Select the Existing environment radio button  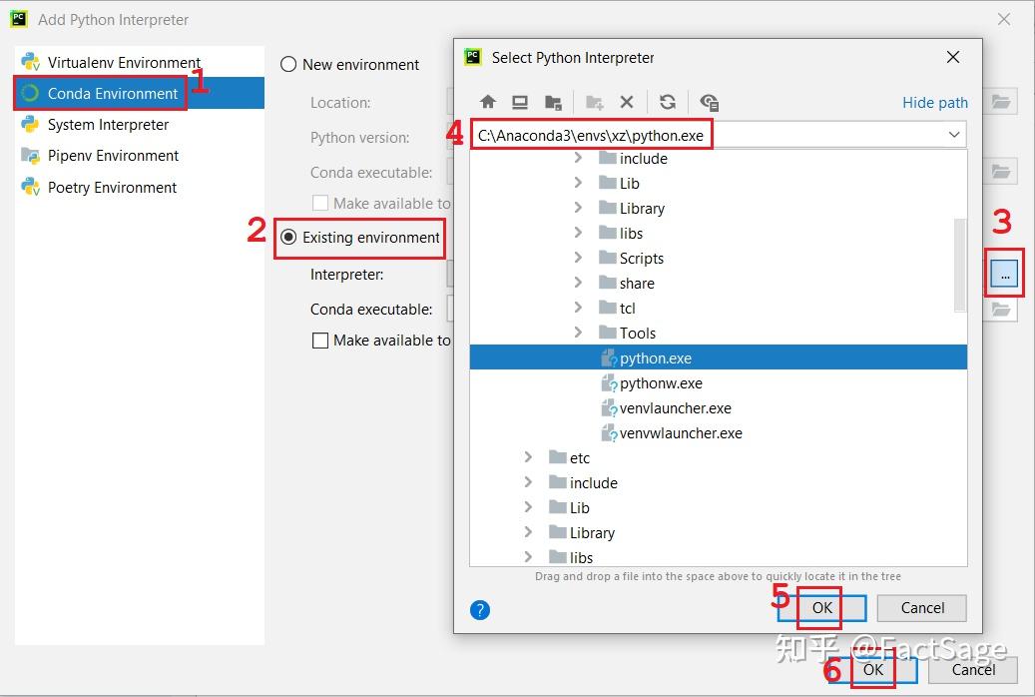(288, 237)
